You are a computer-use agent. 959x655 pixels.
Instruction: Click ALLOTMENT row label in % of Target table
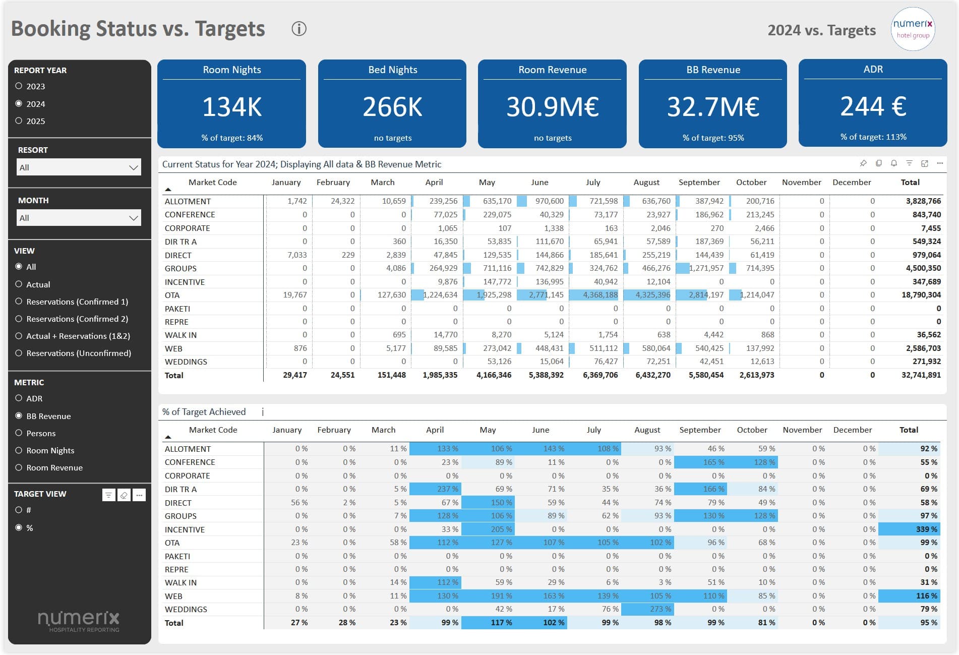(x=188, y=449)
